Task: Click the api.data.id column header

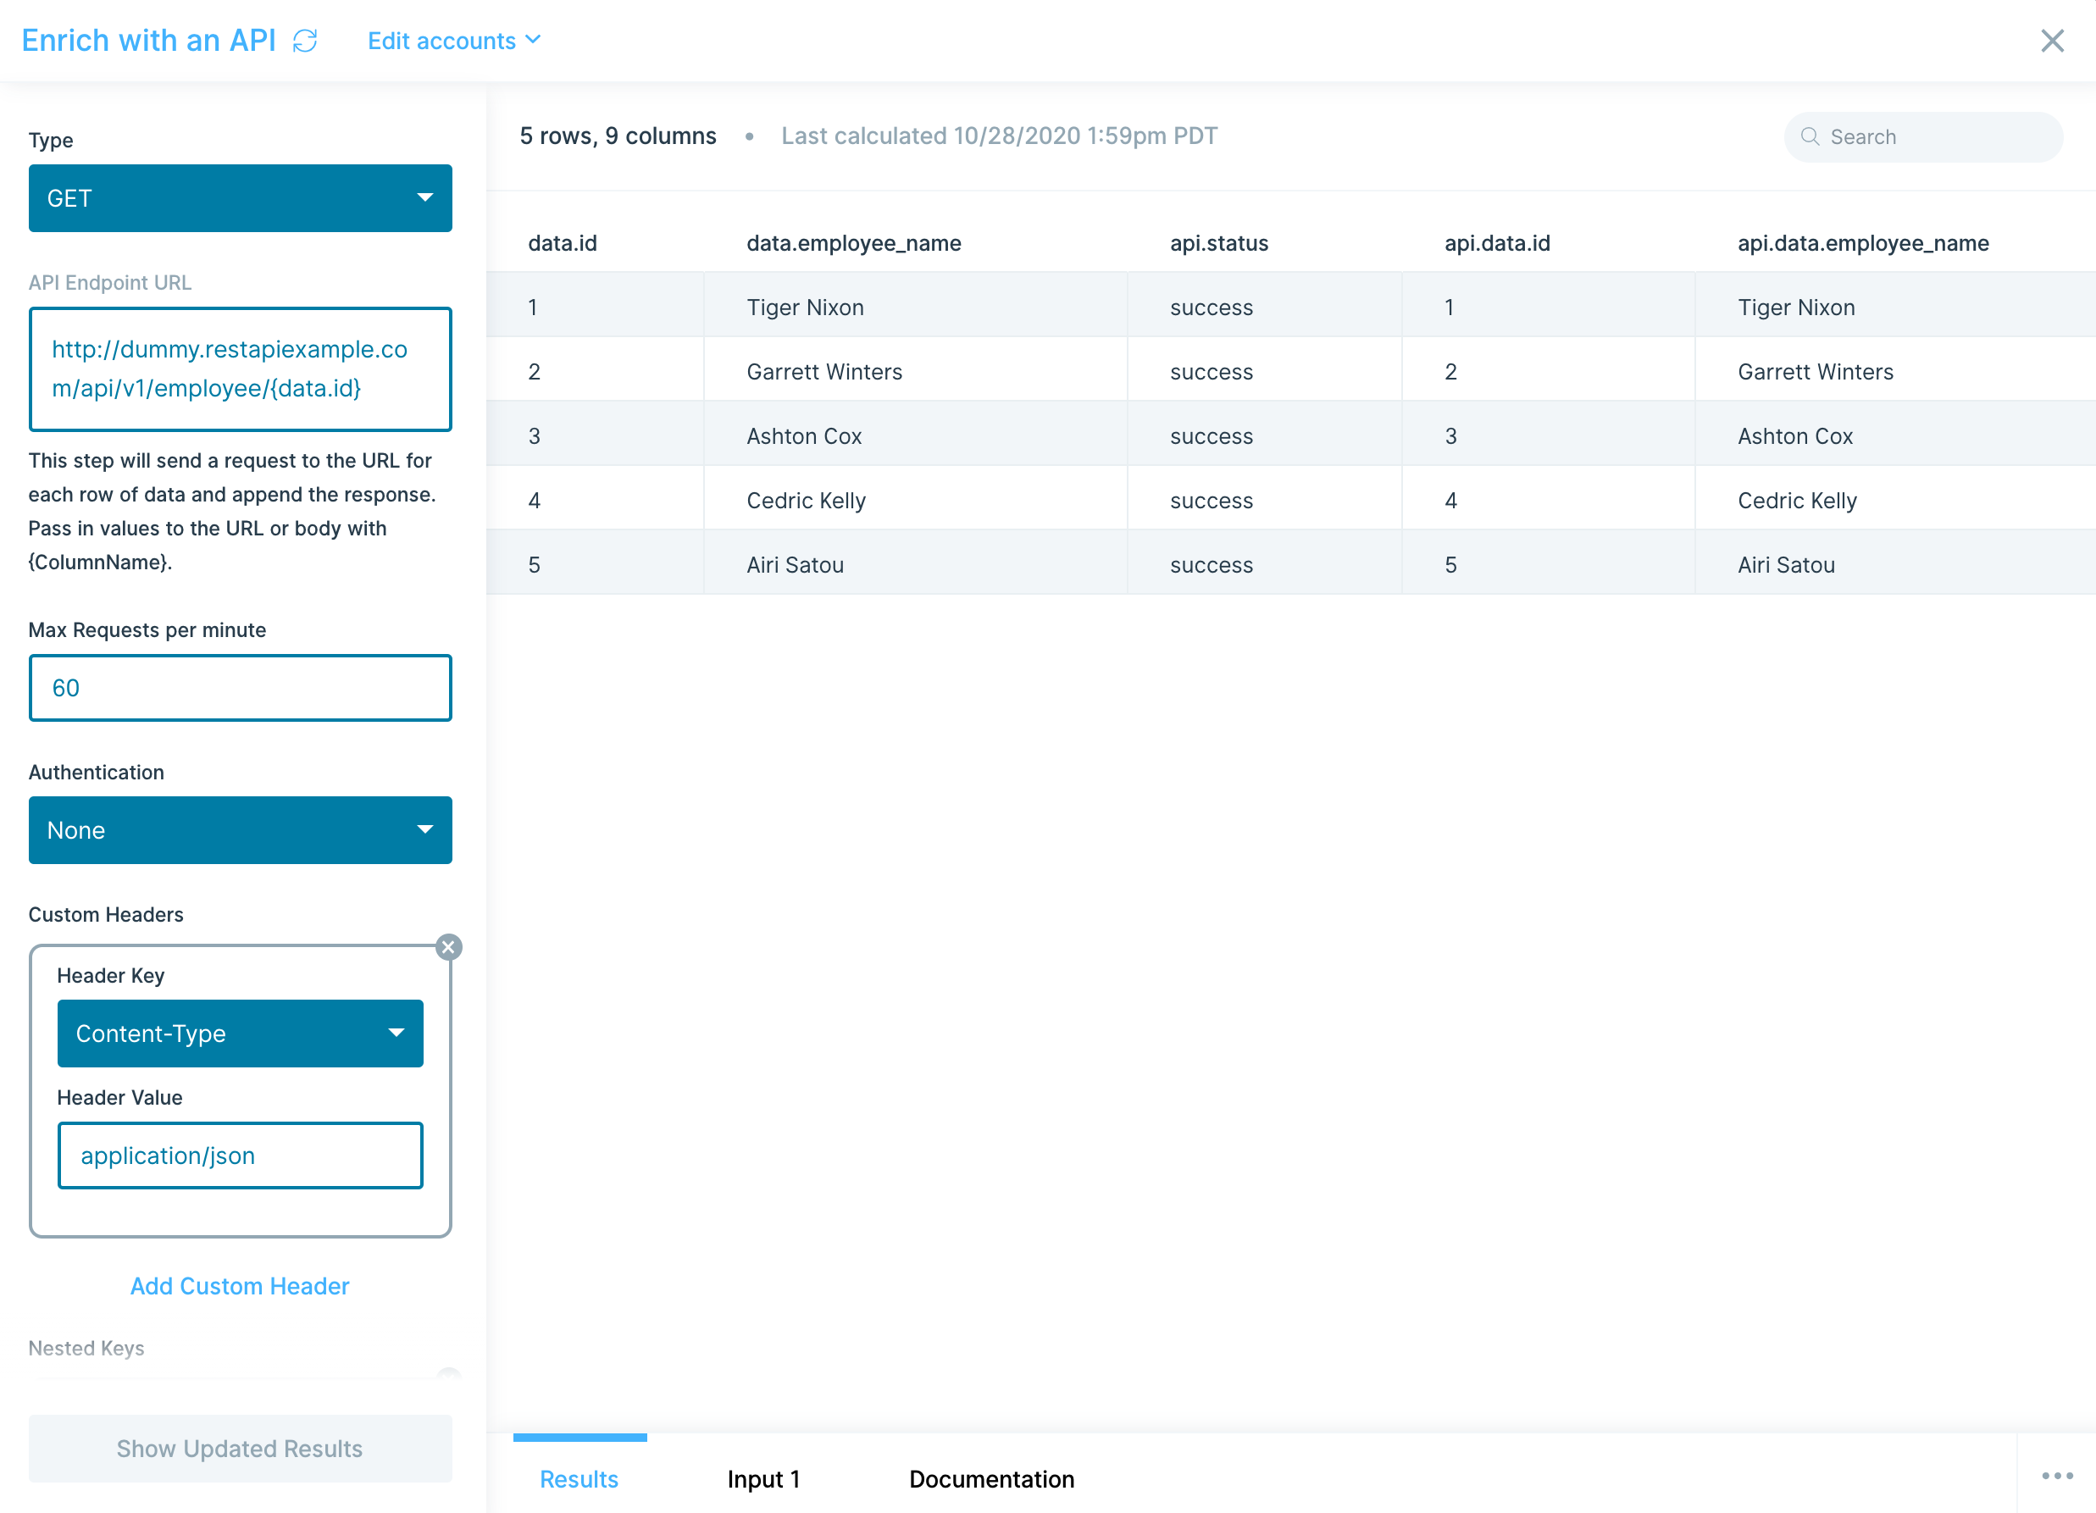Action: point(1497,243)
